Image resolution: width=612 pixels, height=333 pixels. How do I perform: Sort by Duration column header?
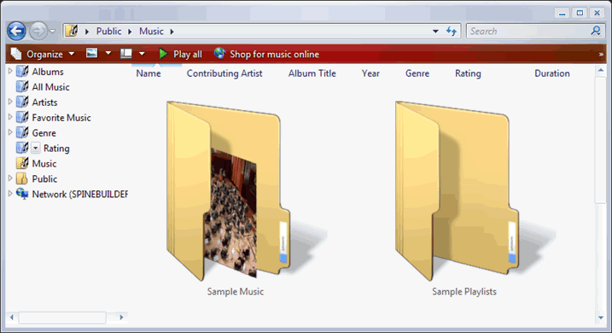point(552,73)
